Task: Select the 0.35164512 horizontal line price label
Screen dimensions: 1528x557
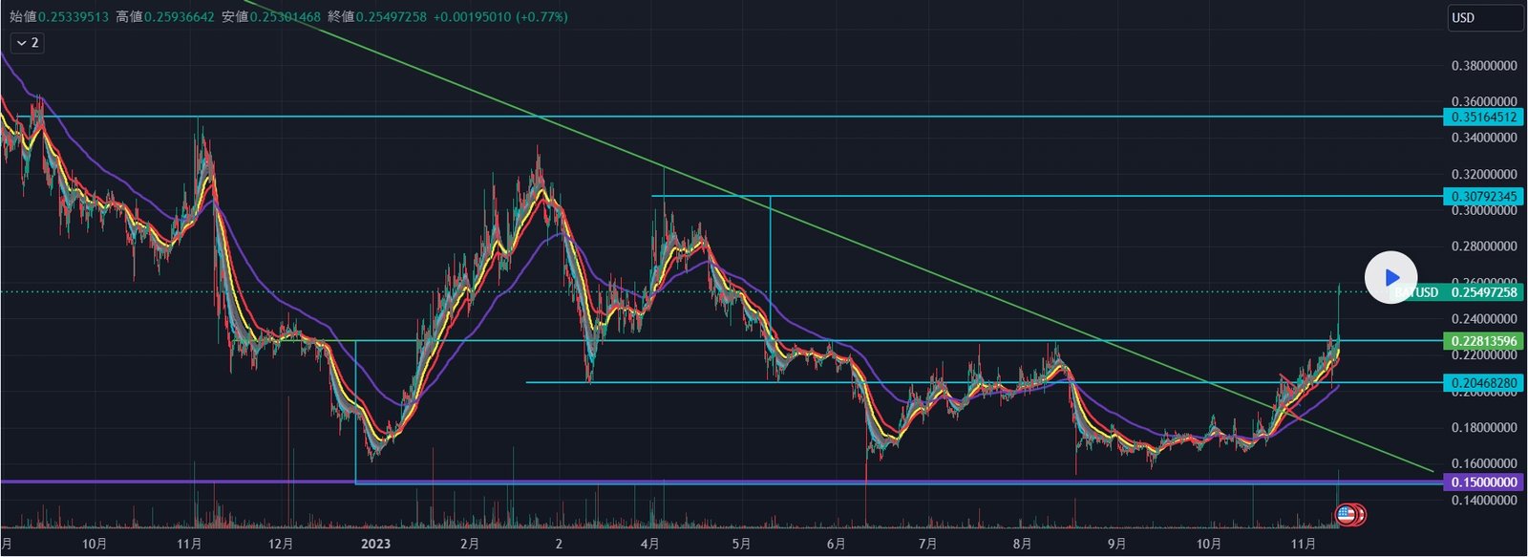Action: [1483, 118]
